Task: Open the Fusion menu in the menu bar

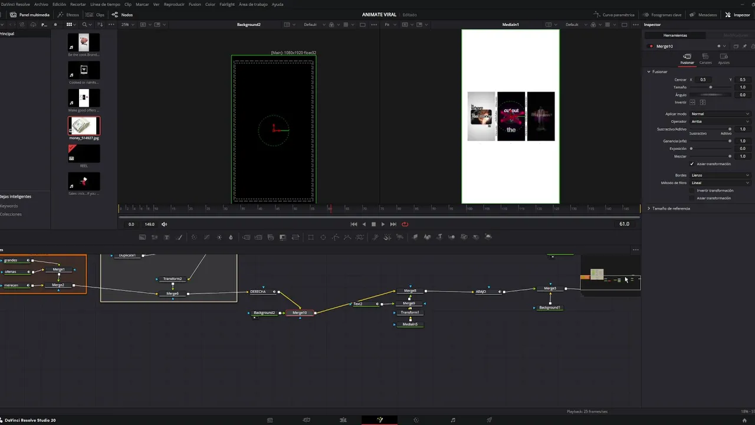Action: tap(195, 4)
